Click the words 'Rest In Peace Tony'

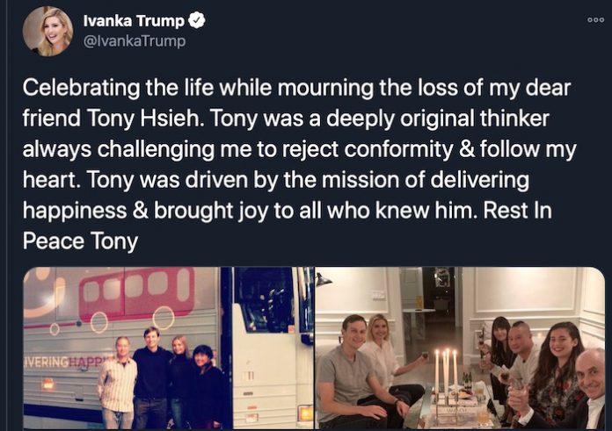point(288,226)
